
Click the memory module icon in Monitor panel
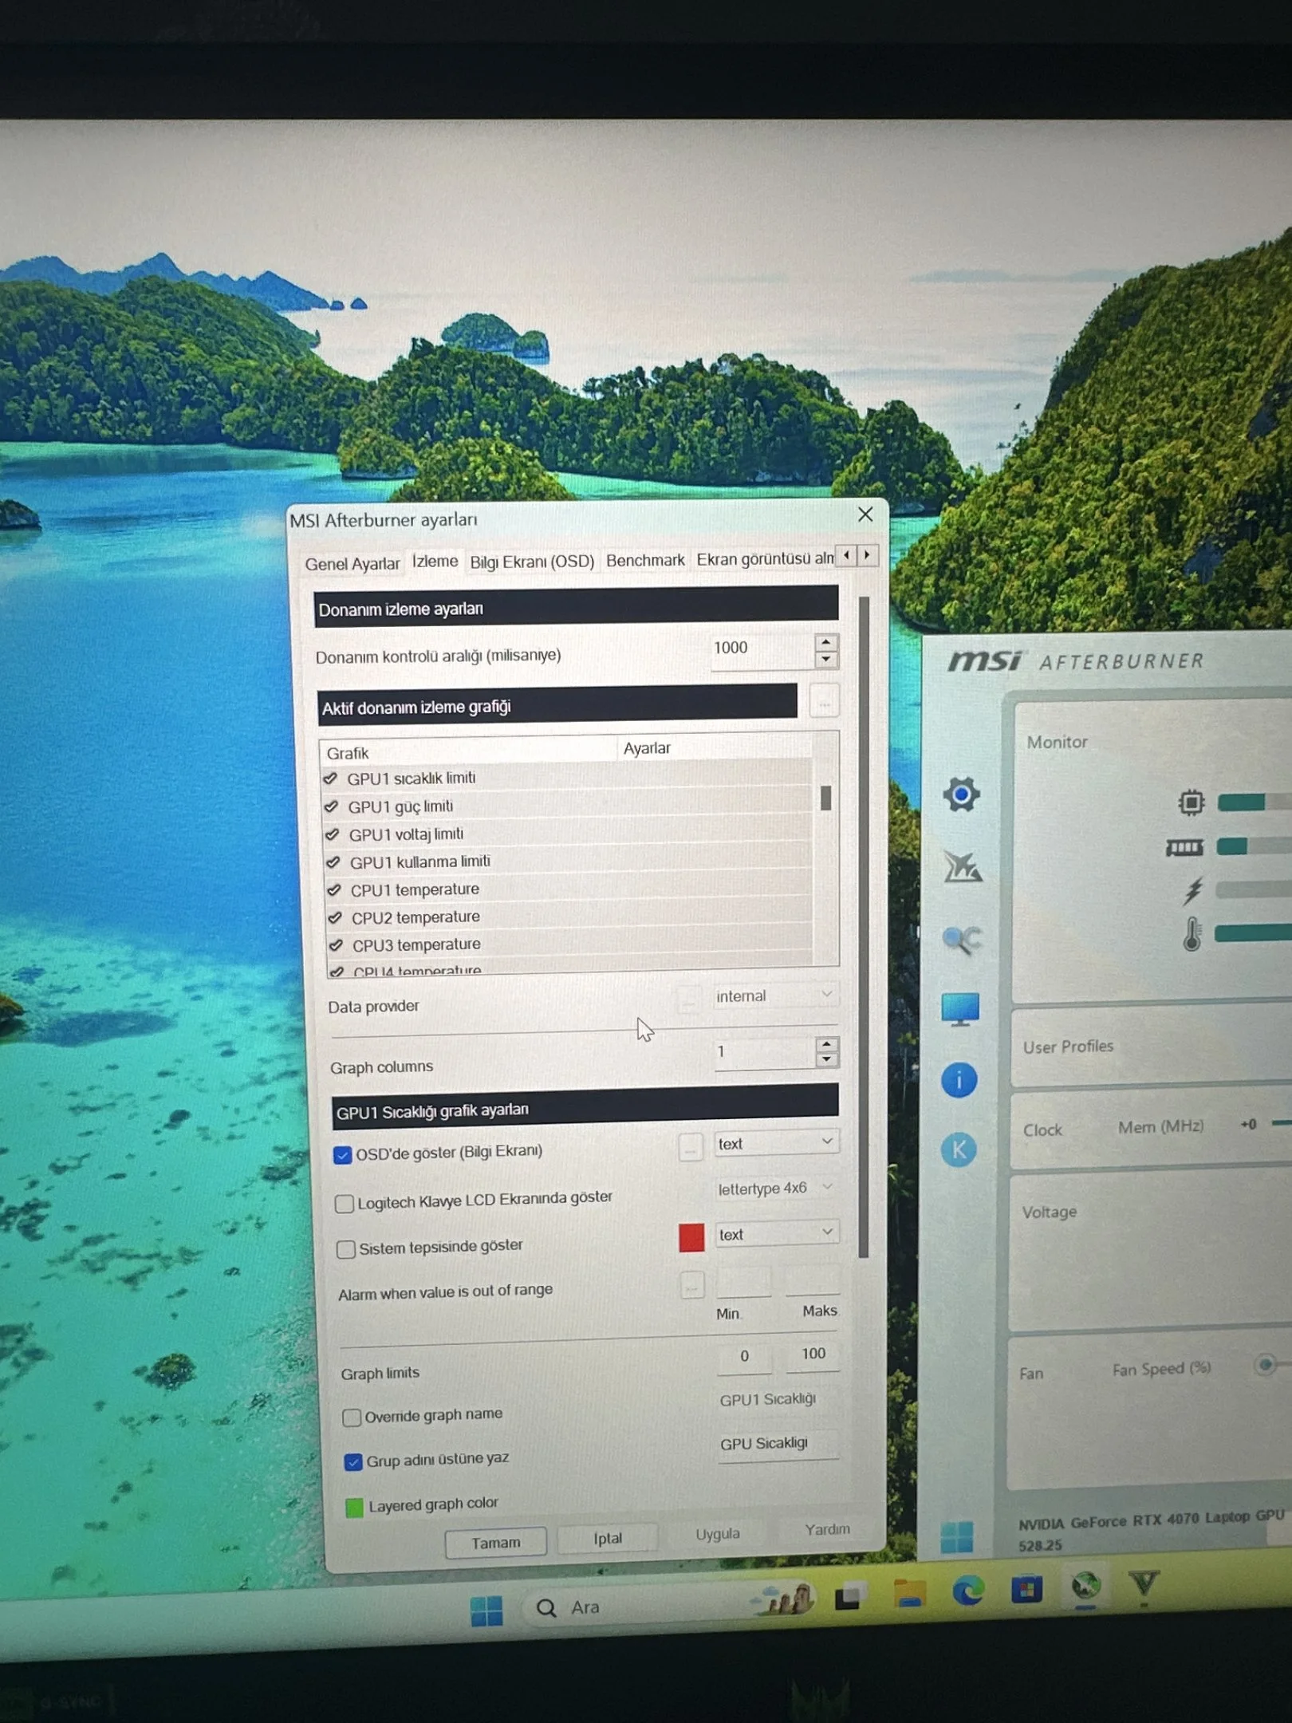[1184, 847]
